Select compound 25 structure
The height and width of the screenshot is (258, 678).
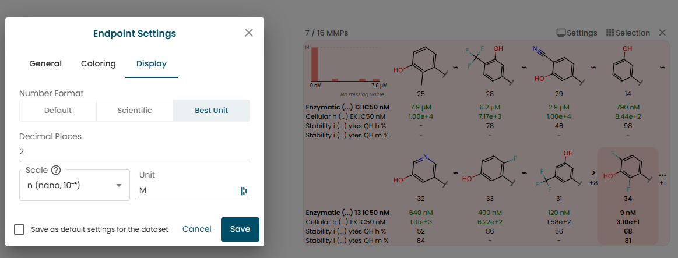(x=420, y=67)
